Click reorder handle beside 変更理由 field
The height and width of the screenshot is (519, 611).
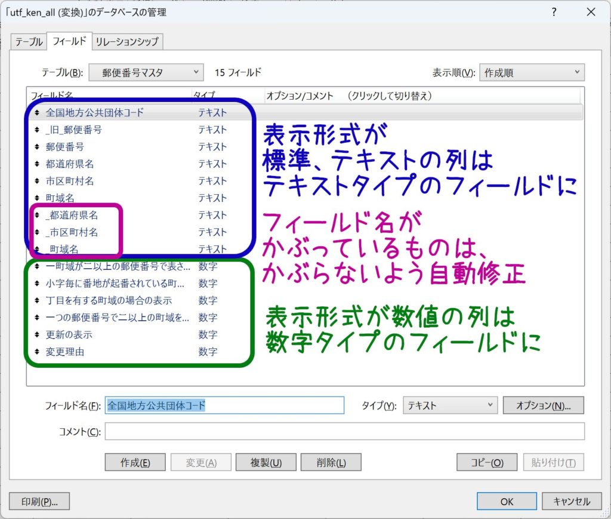tap(38, 352)
